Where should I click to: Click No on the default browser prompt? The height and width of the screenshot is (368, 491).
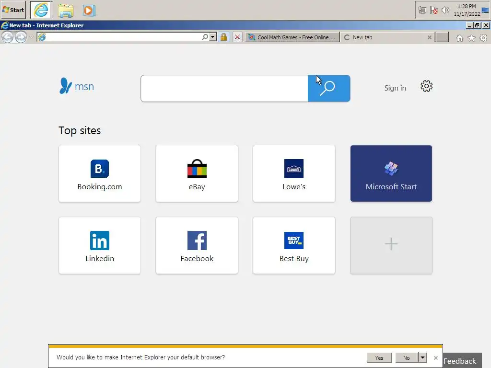pyautogui.click(x=407, y=357)
